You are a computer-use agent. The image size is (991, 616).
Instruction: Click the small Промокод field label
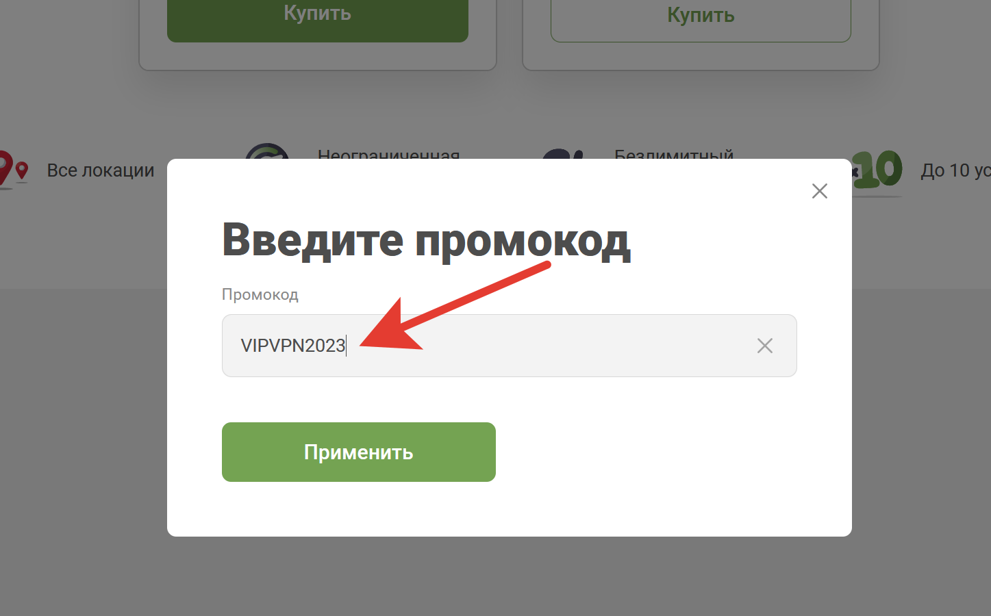(260, 294)
